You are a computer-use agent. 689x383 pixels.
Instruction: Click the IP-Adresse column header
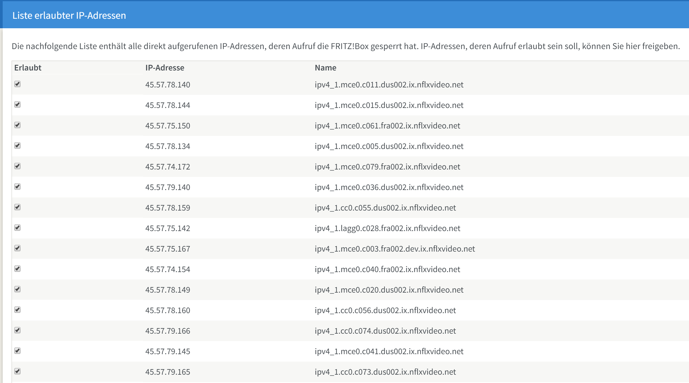[165, 68]
